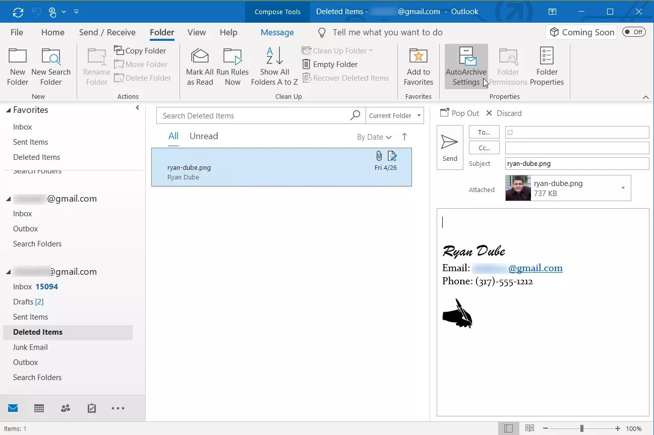This screenshot has height=435, width=654.
Task: Select the ryan-dube.png message in list
Action: 281,167
